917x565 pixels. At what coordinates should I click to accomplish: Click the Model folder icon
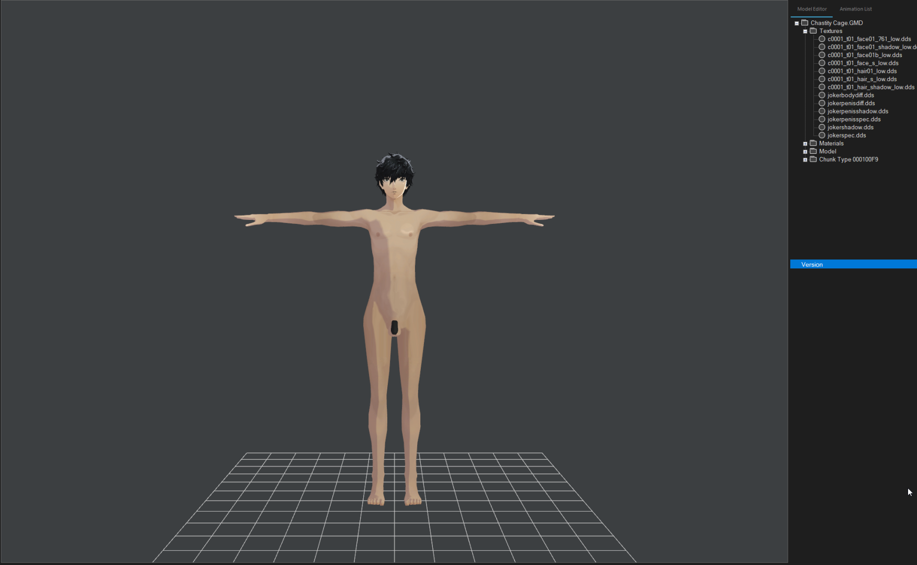tap(813, 151)
